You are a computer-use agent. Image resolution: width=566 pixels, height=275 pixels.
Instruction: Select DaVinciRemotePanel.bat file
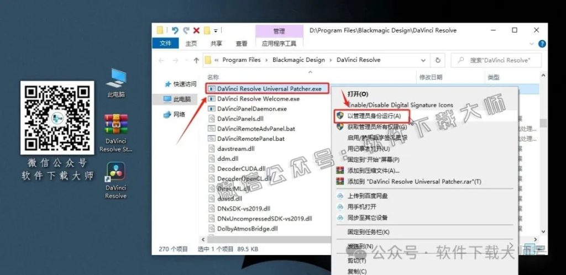coord(251,139)
